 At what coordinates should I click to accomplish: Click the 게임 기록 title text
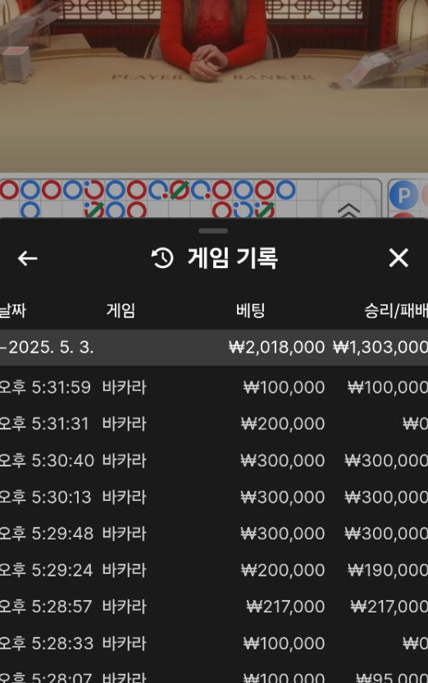(x=233, y=257)
